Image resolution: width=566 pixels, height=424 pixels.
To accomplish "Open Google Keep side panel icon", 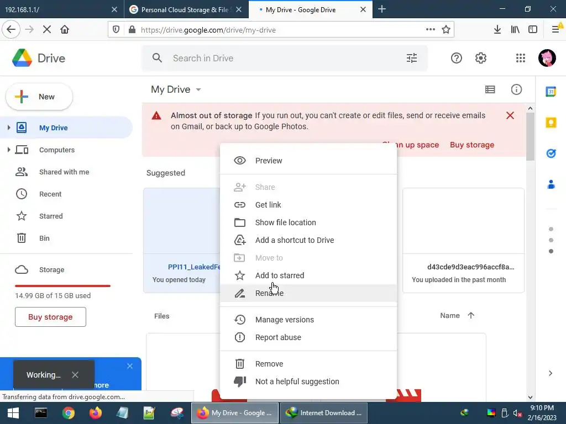I will click(x=551, y=123).
